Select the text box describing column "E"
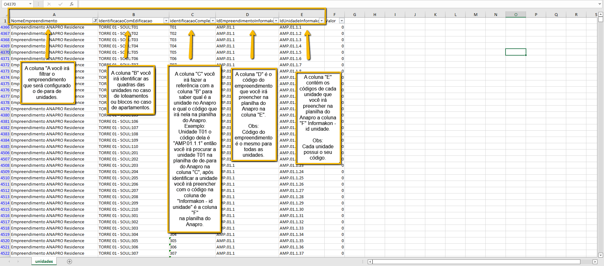Viewport: 604px width, 266px height. tap(318, 117)
